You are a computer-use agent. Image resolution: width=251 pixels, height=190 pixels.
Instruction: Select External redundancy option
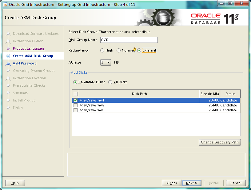139,51
